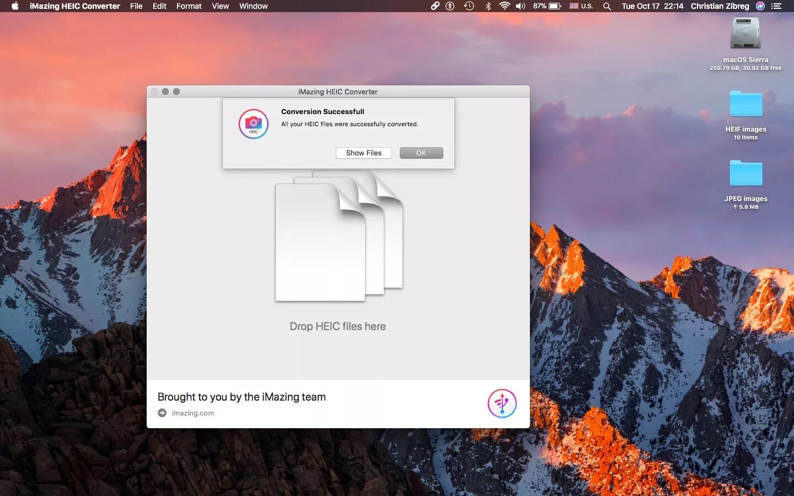Open the View menu
Image resolution: width=794 pixels, height=496 pixels.
pyautogui.click(x=220, y=6)
